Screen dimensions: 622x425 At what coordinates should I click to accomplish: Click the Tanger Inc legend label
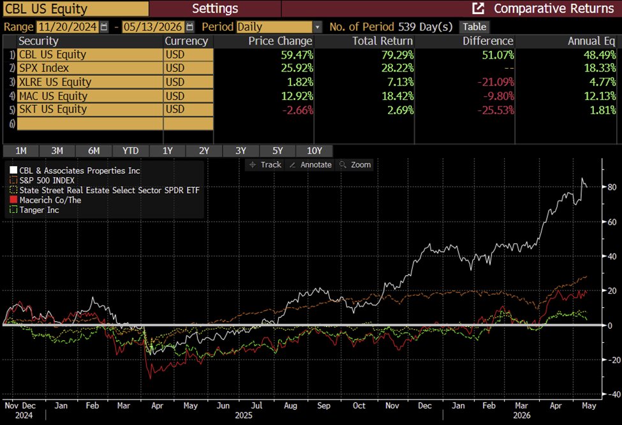click(x=39, y=210)
